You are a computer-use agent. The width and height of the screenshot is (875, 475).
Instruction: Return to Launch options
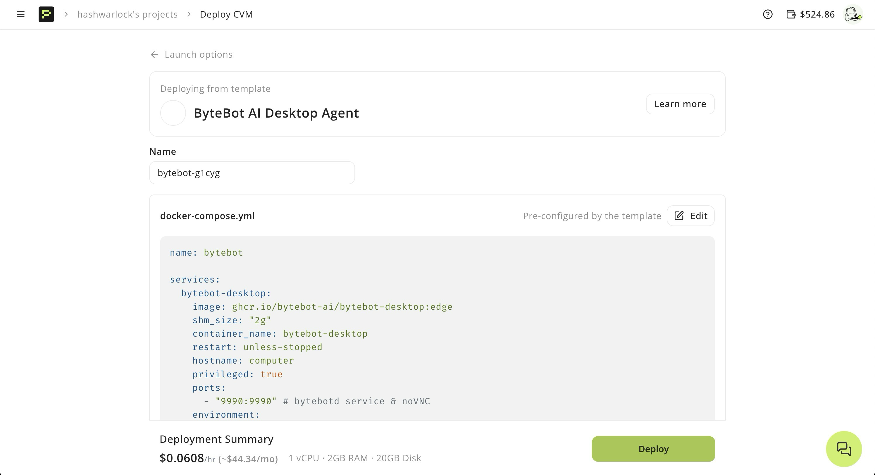click(x=198, y=55)
